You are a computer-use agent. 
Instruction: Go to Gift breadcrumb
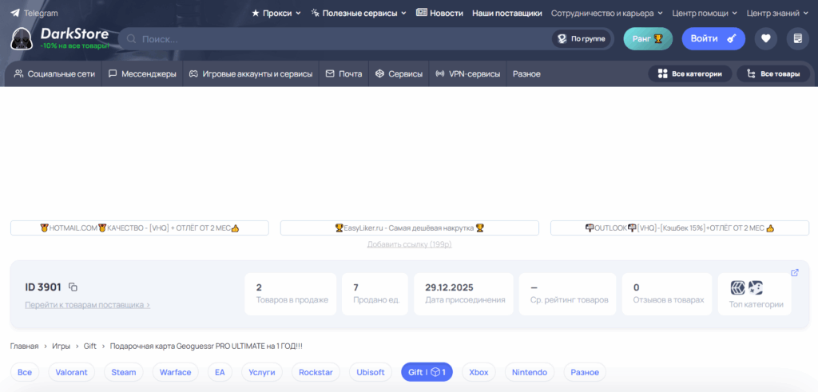tap(89, 346)
